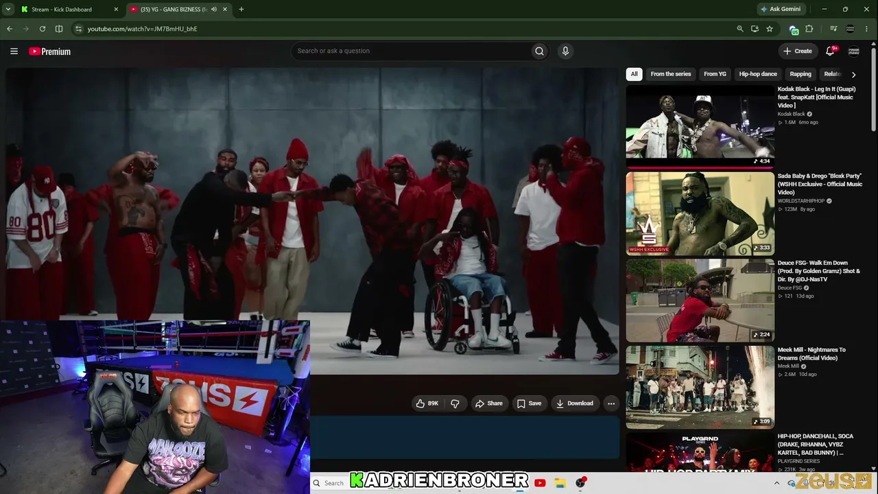The width and height of the screenshot is (878, 494).
Task: Open the HIP-HOP, DANCEHALL, SOCA mix title
Action: (815, 445)
